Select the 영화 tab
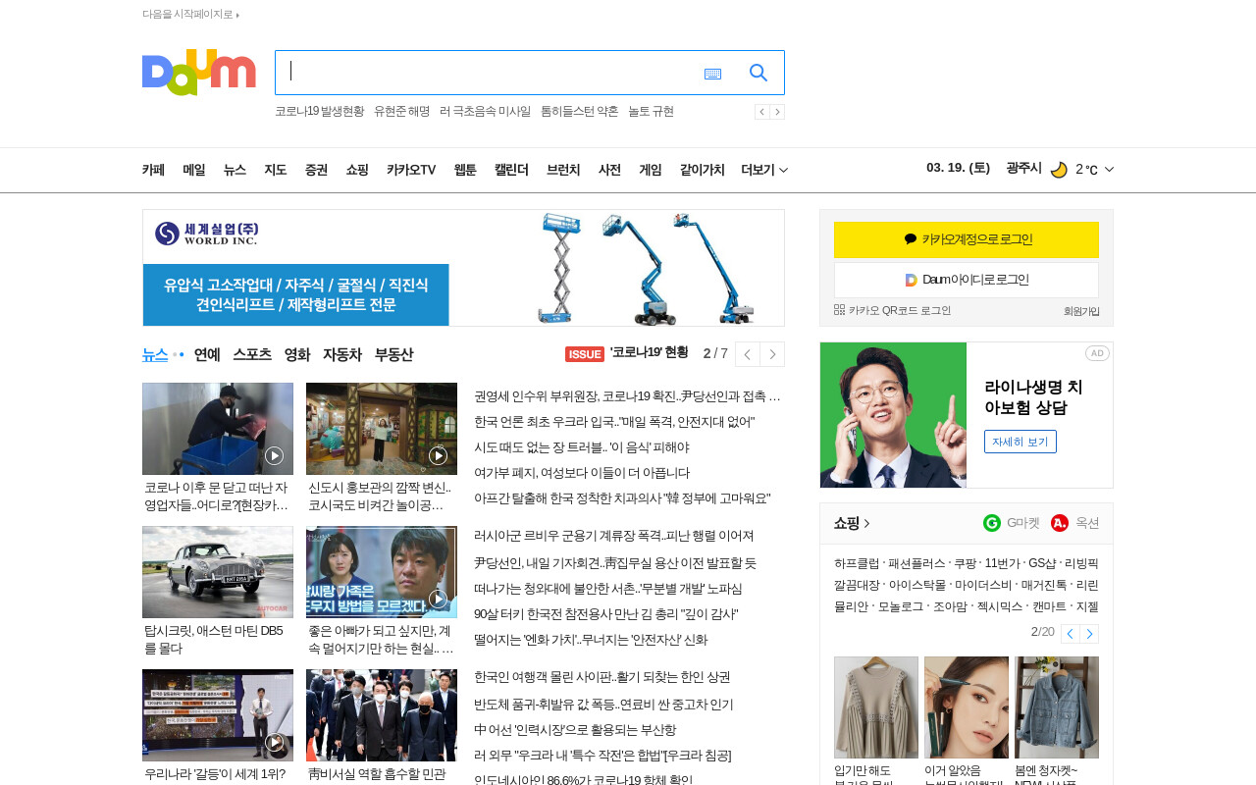The image size is (1256, 785). coord(297,354)
